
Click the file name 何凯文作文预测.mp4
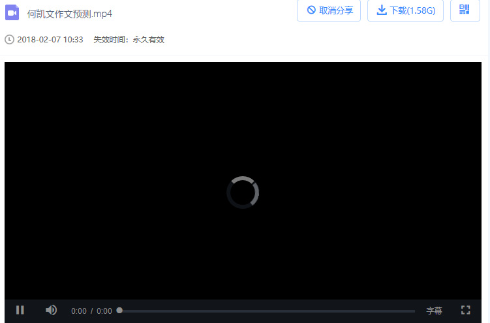70,14
